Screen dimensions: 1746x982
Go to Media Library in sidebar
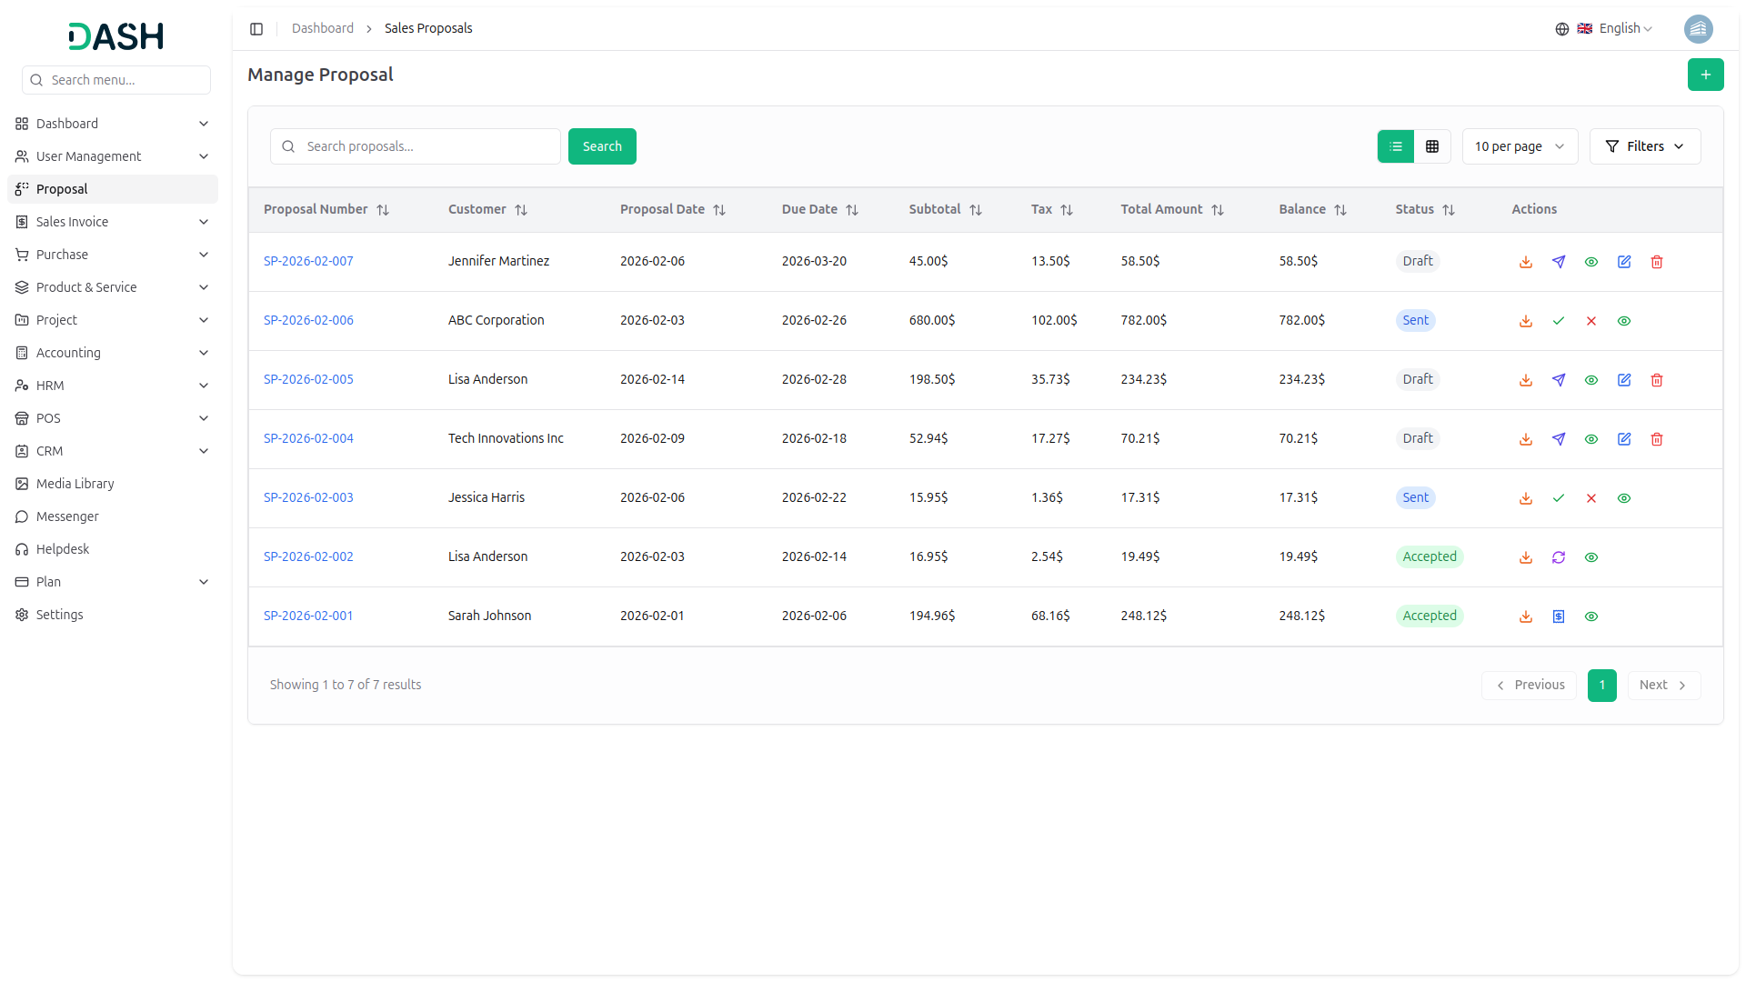pos(75,484)
